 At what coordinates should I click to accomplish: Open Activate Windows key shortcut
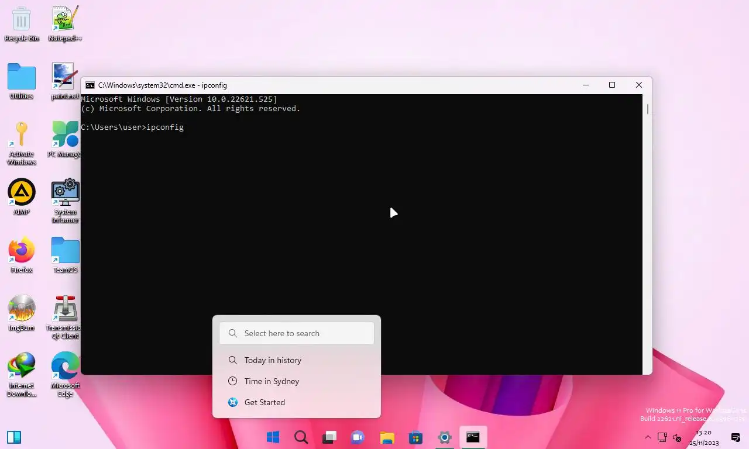21,144
